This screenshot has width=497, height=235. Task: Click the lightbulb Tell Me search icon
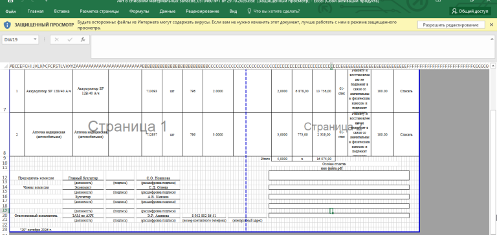249,12
